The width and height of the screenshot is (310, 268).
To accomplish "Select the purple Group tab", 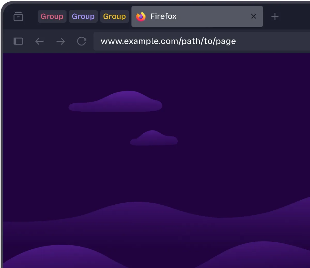I will click(x=83, y=16).
